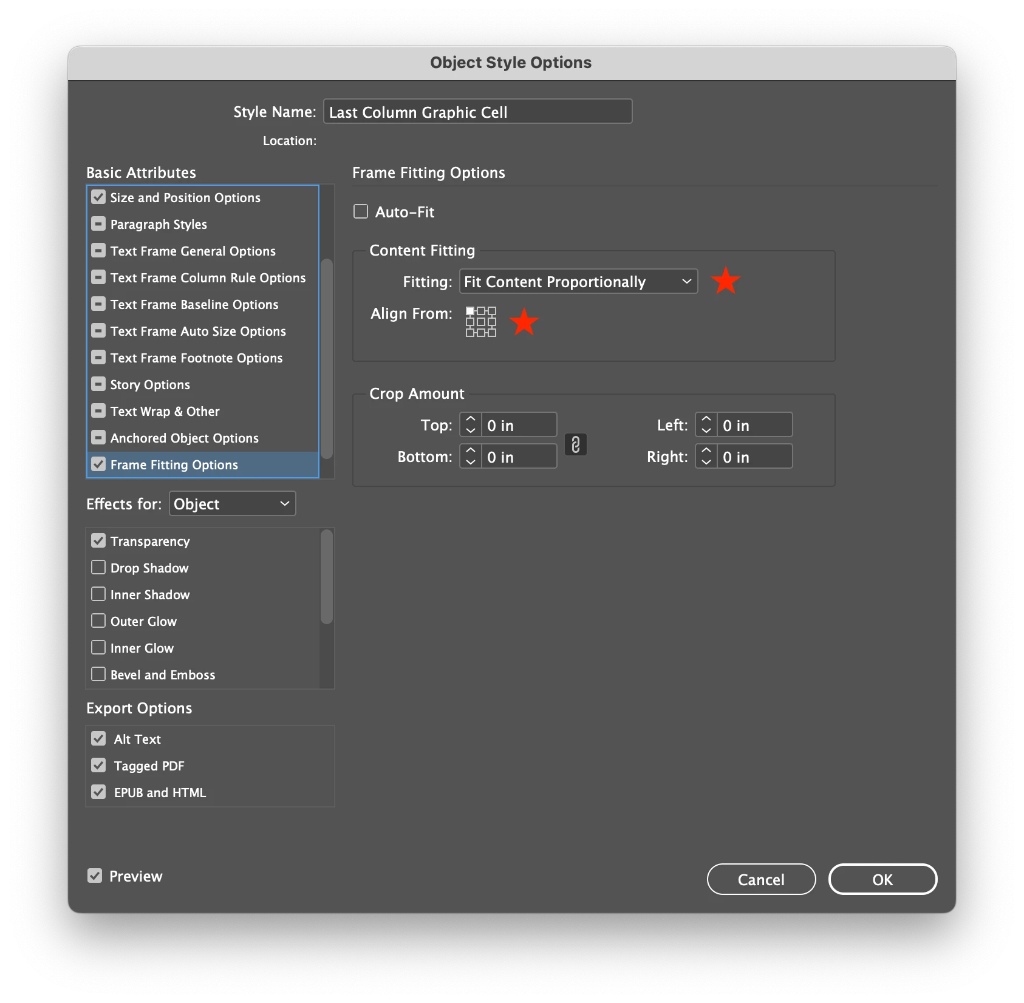
Task: Select Text Frame Baseline Options row
Action: click(203, 304)
